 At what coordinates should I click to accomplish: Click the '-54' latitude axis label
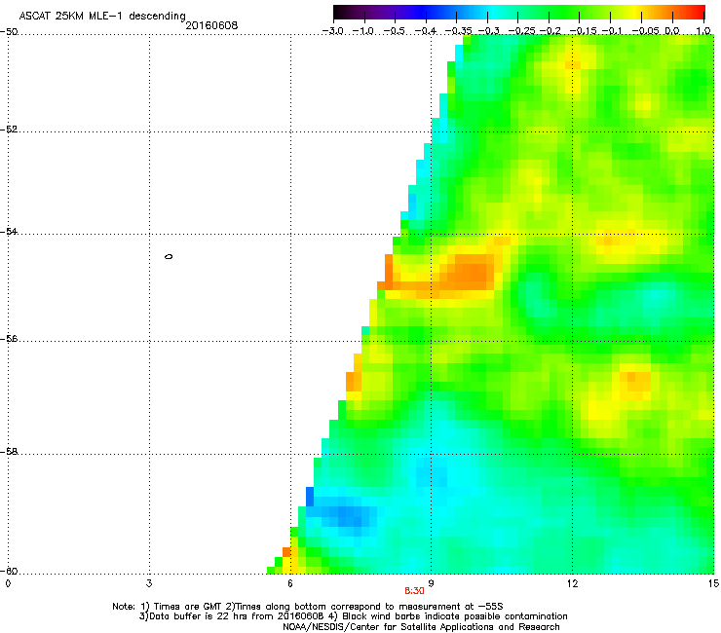tap(9, 231)
